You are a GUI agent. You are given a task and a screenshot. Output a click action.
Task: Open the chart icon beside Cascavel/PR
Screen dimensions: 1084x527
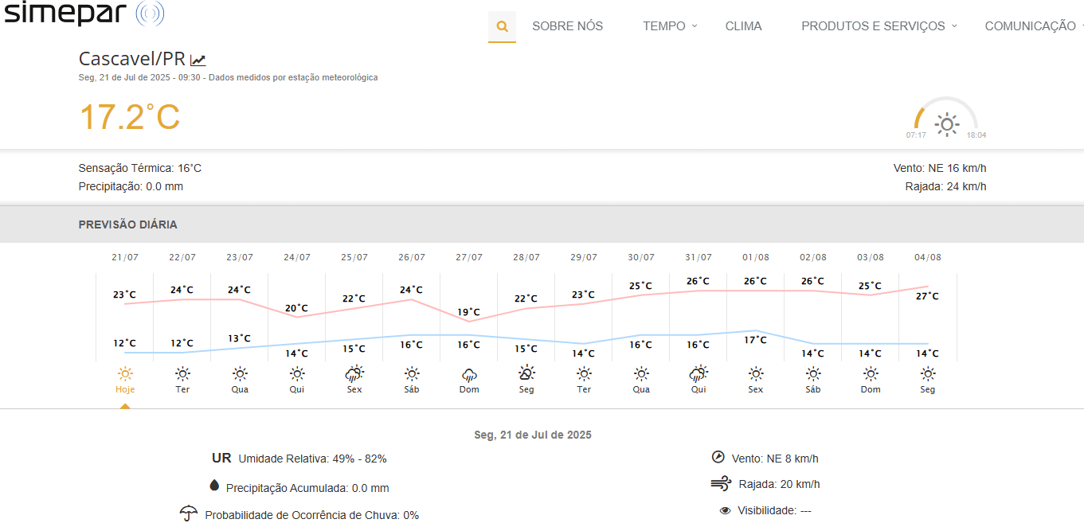(198, 60)
